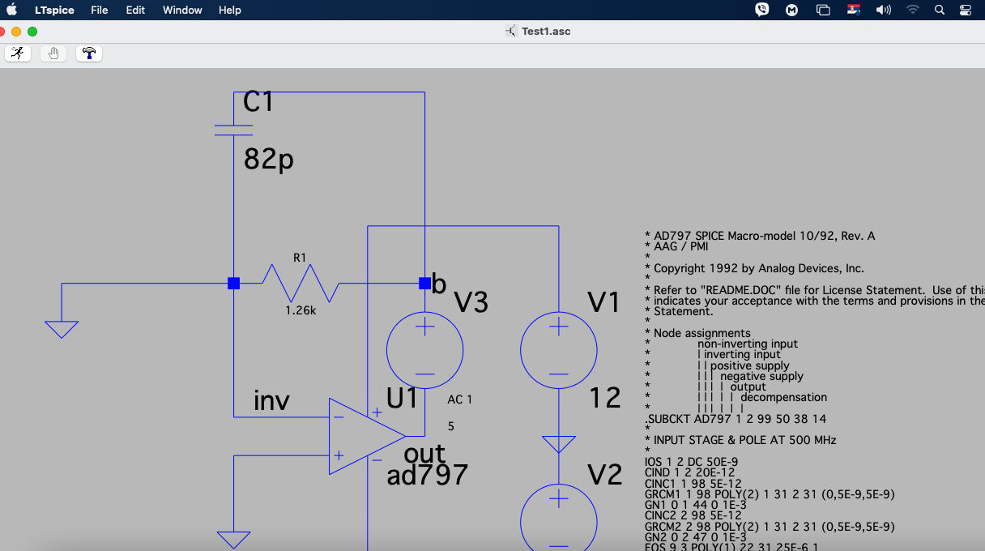
Task: Click the 'inv' net label
Action: [271, 400]
